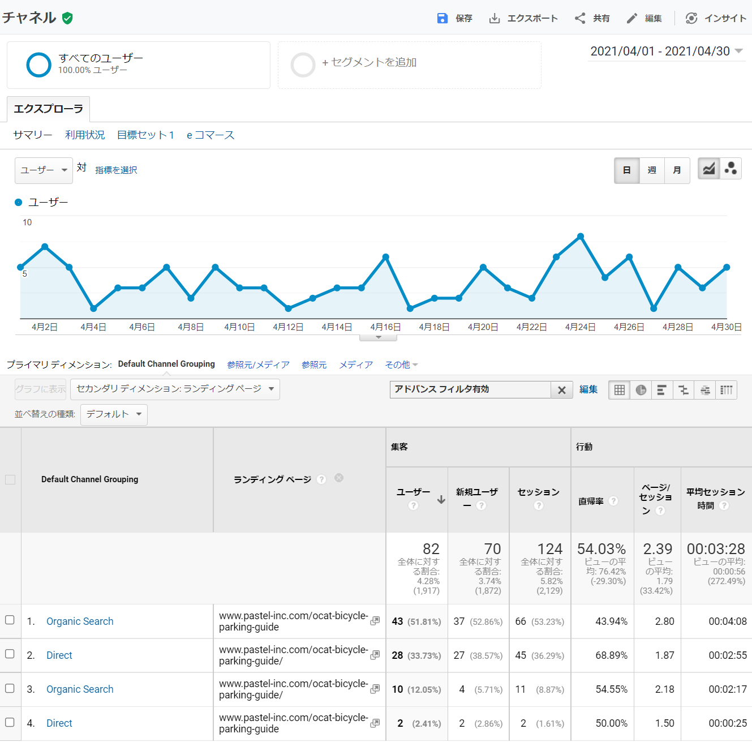The width and height of the screenshot is (752, 742).
Task: Check row 3 Organic Search checkbox
Action: click(x=10, y=688)
